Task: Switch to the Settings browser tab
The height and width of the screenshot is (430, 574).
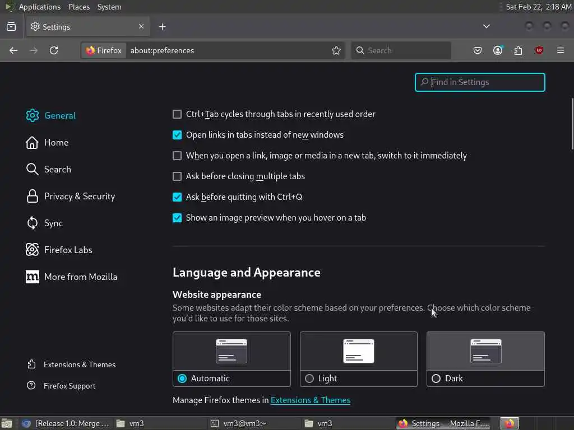Action: click(x=87, y=27)
